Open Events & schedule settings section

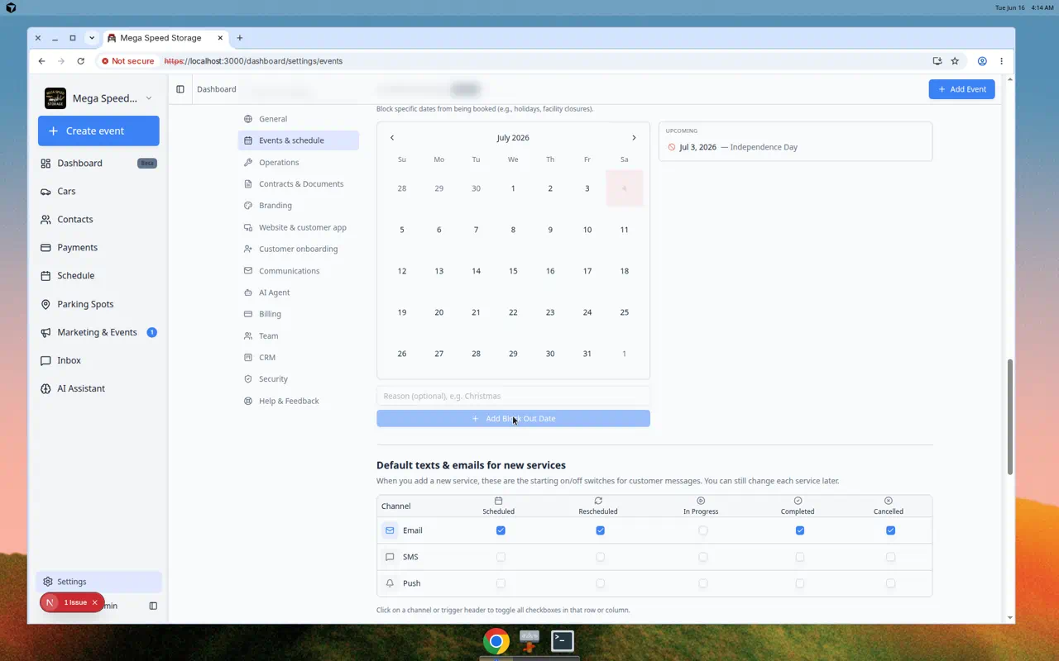[x=299, y=140]
